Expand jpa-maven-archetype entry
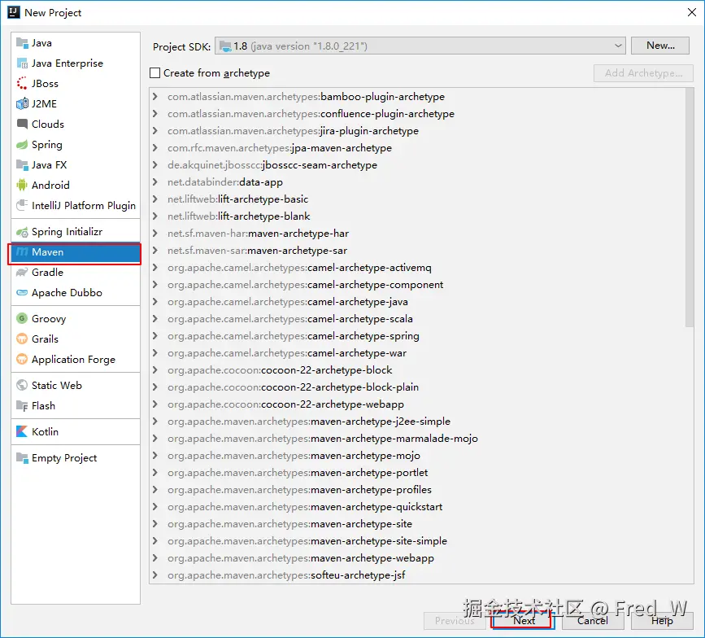Viewport: 705px width, 638px height. [x=155, y=147]
